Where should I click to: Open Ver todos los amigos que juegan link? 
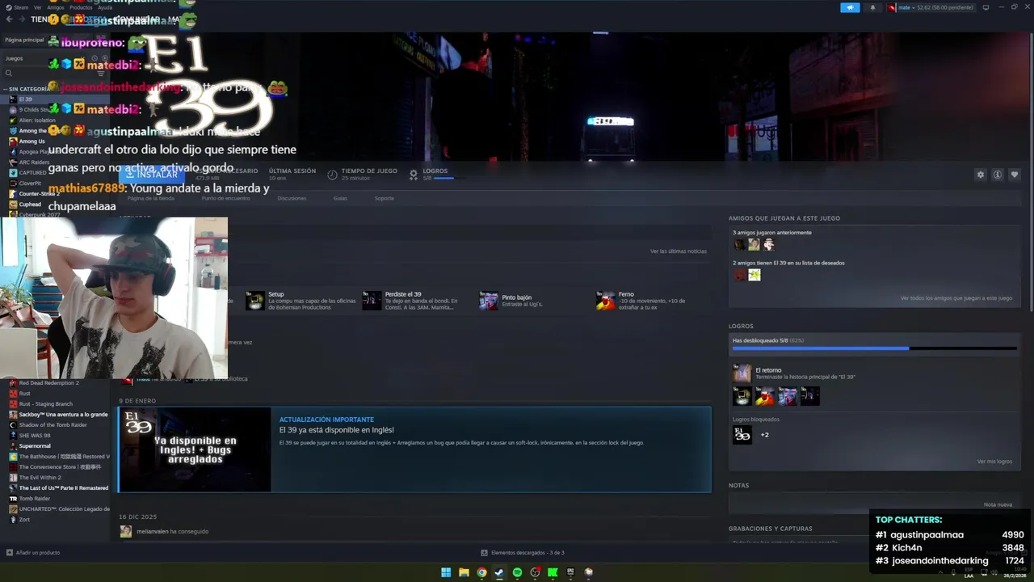(x=956, y=298)
